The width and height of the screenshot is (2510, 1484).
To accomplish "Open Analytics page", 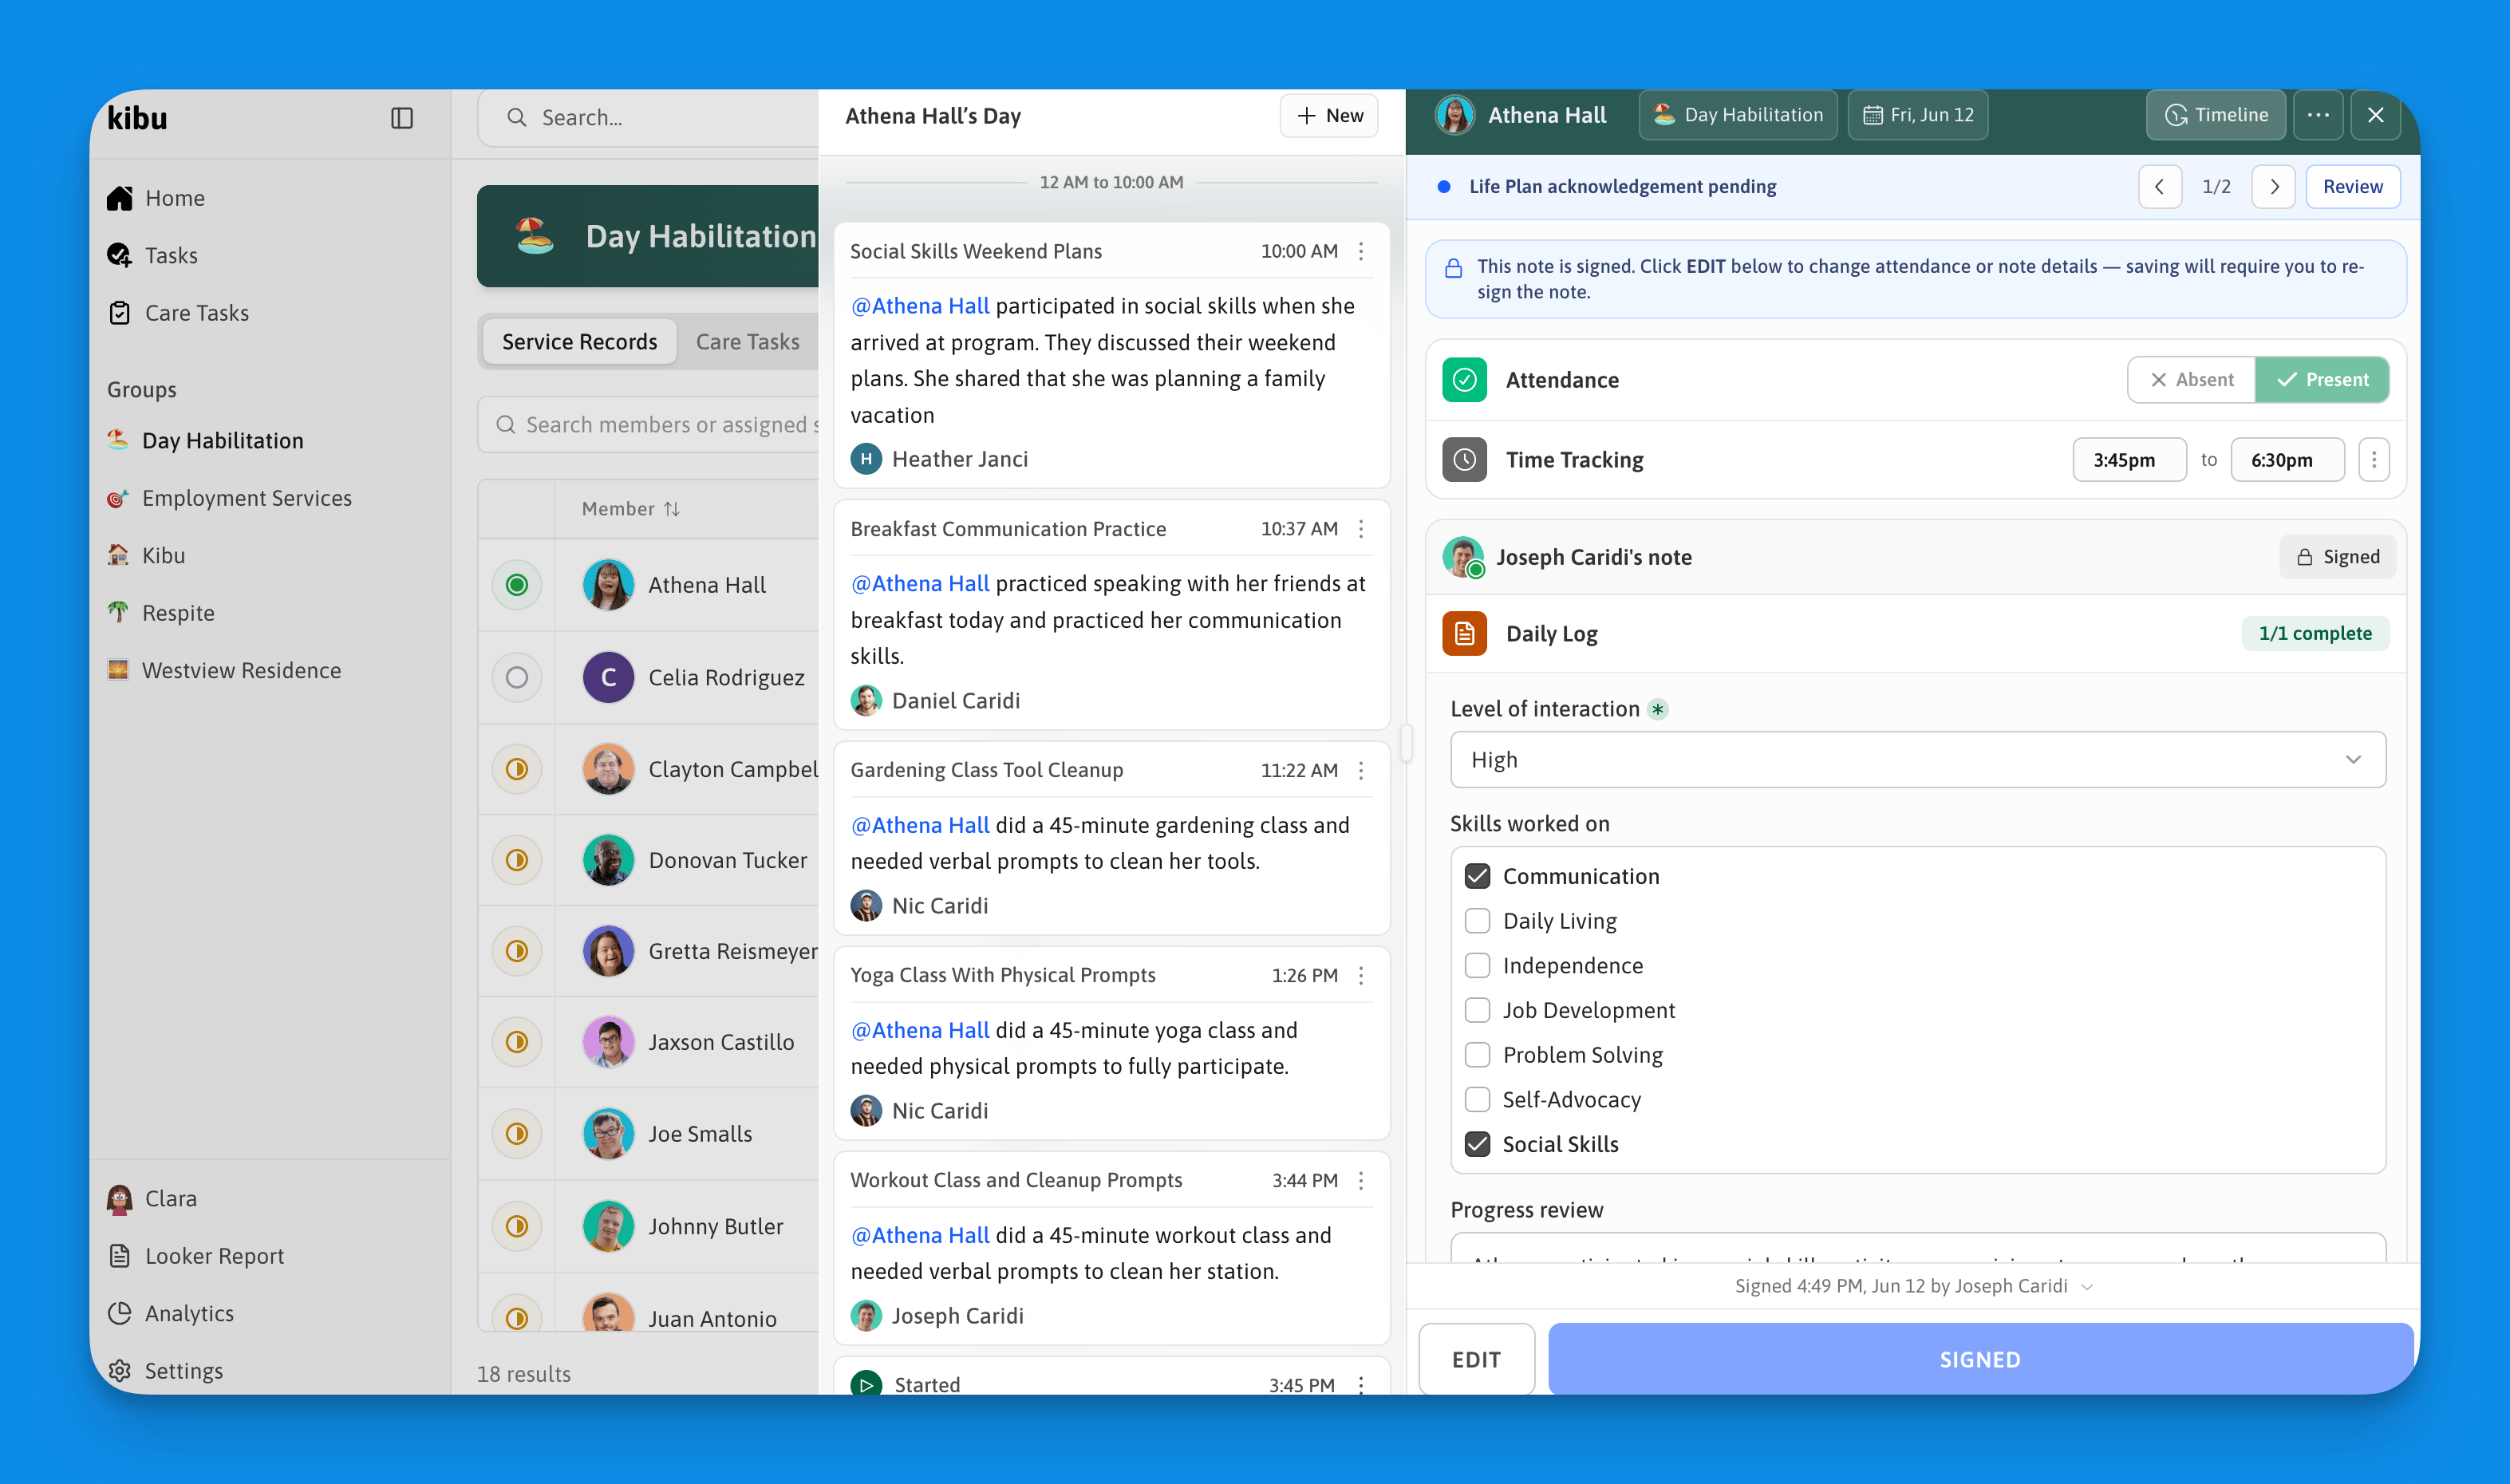I will 170,1313.
